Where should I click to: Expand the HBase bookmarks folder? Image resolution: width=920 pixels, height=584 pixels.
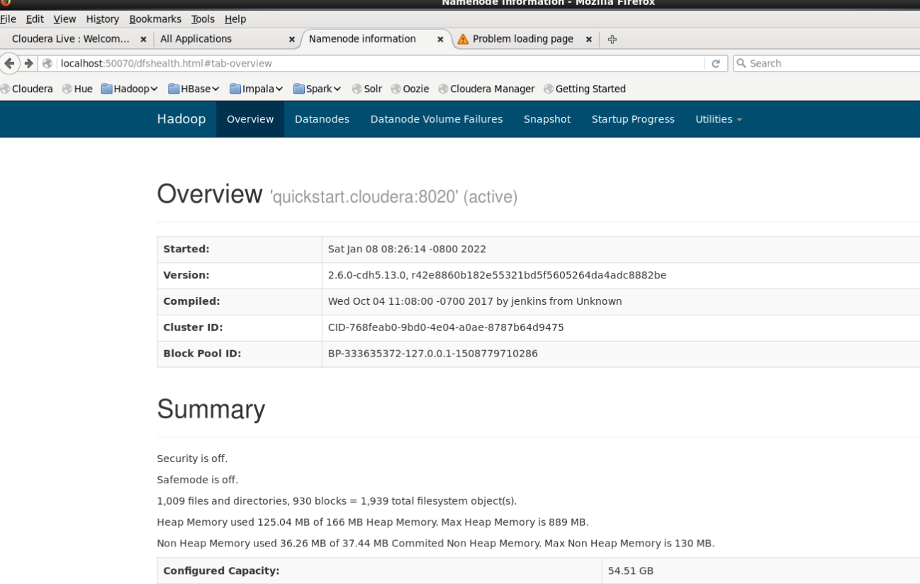coord(194,89)
